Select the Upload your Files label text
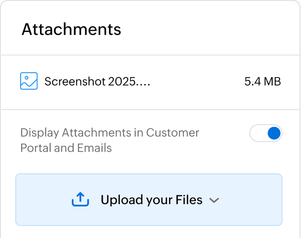Image resolution: width=301 pixels, height=238 pixels. click(151, 200)
